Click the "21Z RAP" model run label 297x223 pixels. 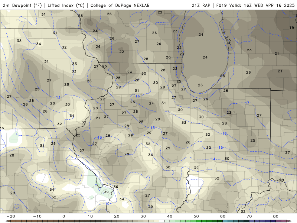[201, 5]
